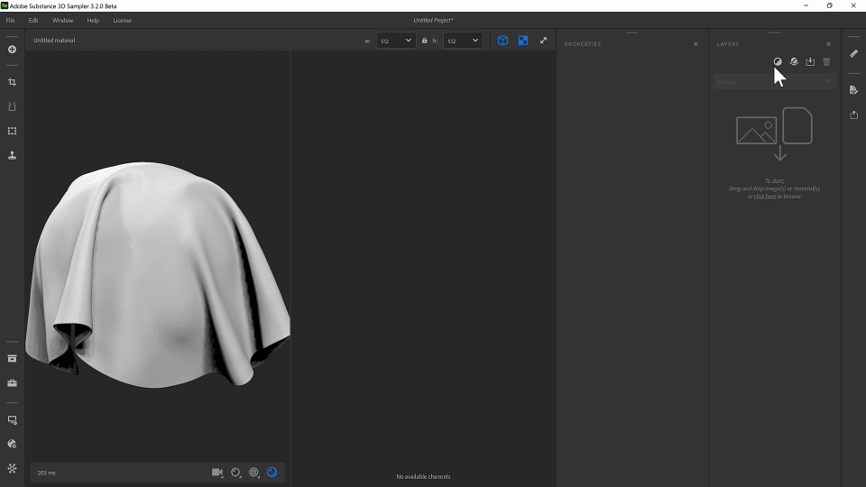
Task: Delete layer with the trash icon
Action: [x=826, y=62]
